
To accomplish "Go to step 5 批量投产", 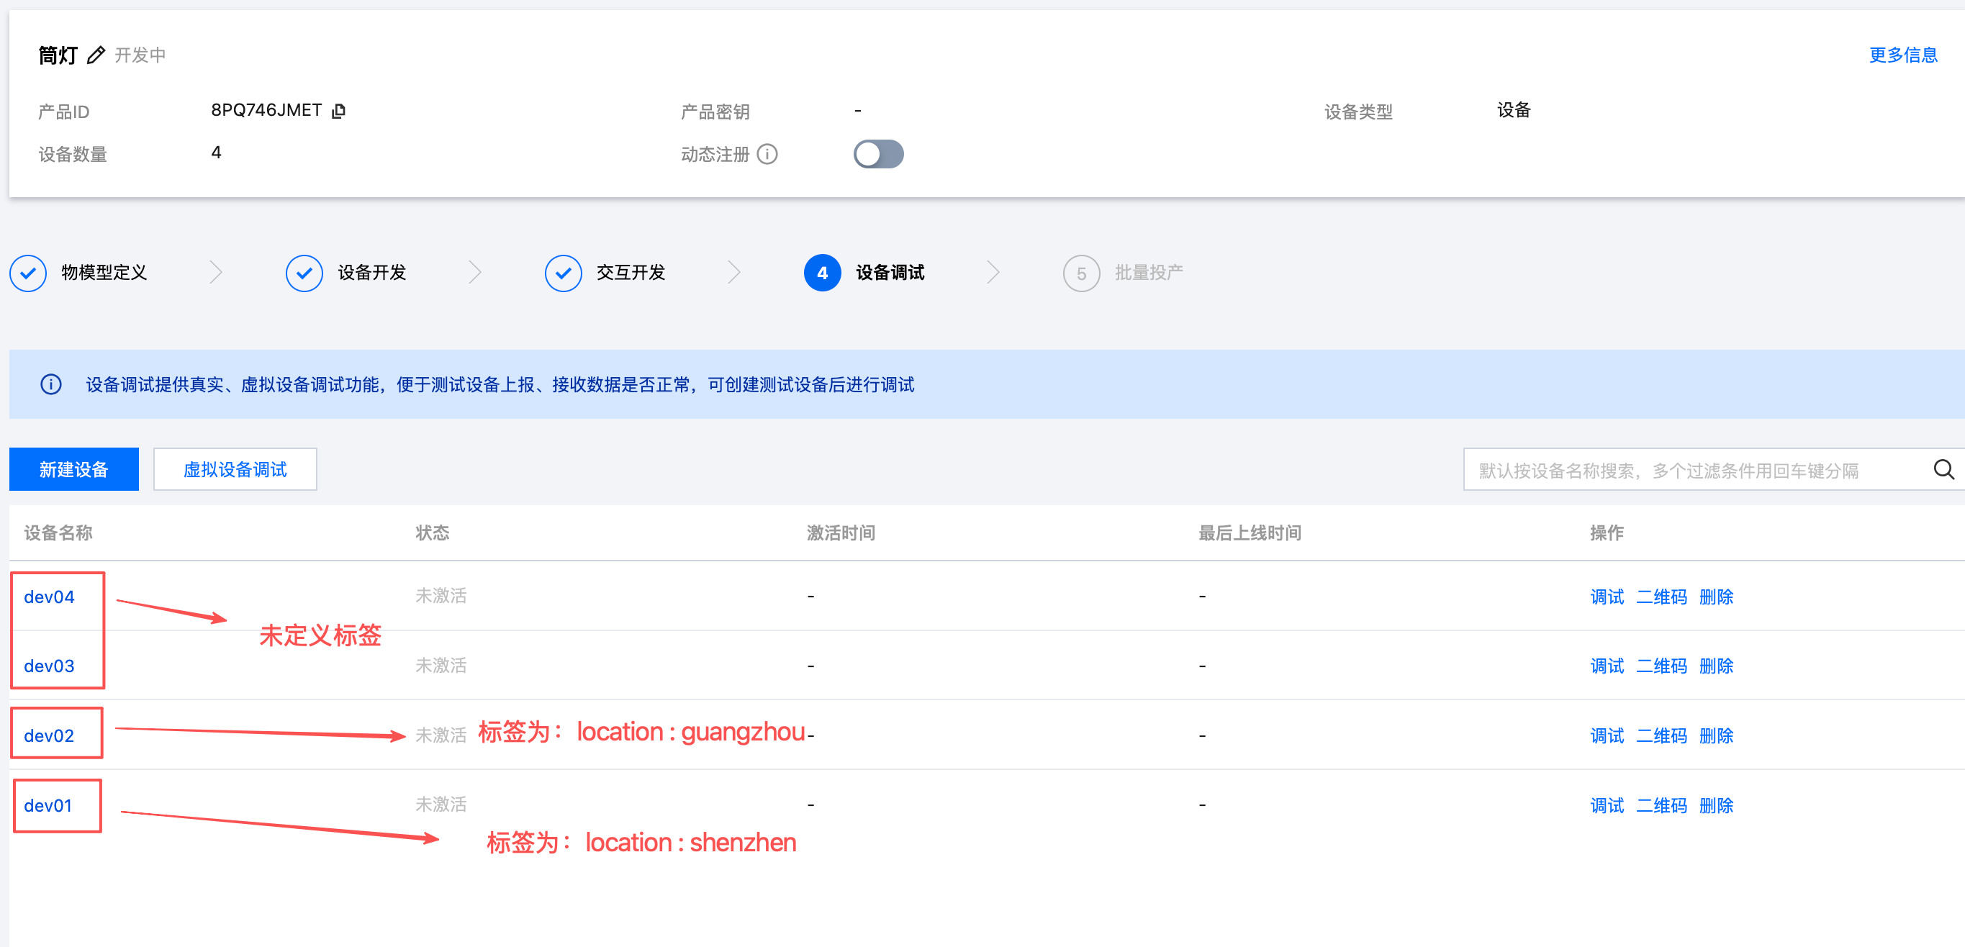I will tap(1081, 273).
